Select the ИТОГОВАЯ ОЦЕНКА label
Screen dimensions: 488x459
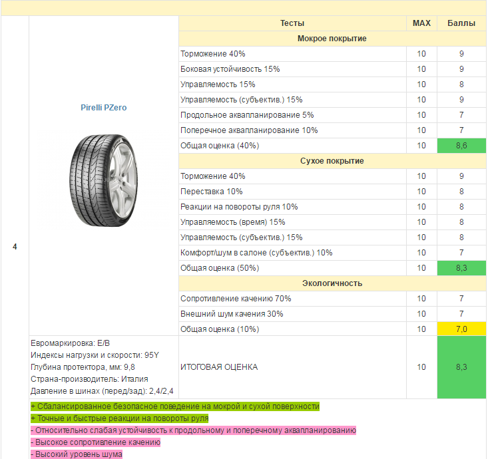click(x=218, y=367)
